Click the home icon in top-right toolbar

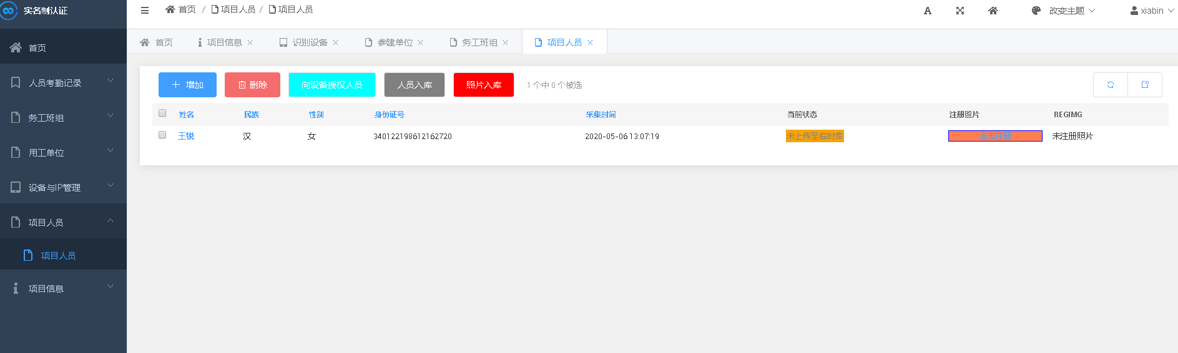[993, 11]
